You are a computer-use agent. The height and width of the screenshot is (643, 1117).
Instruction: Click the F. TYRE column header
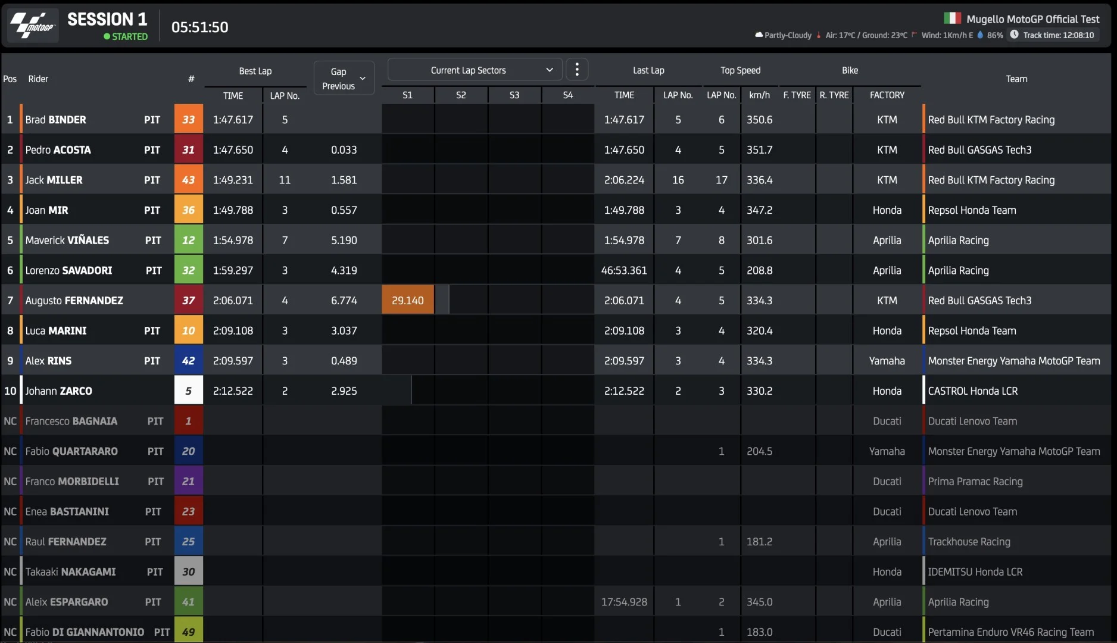pos(797,95)
